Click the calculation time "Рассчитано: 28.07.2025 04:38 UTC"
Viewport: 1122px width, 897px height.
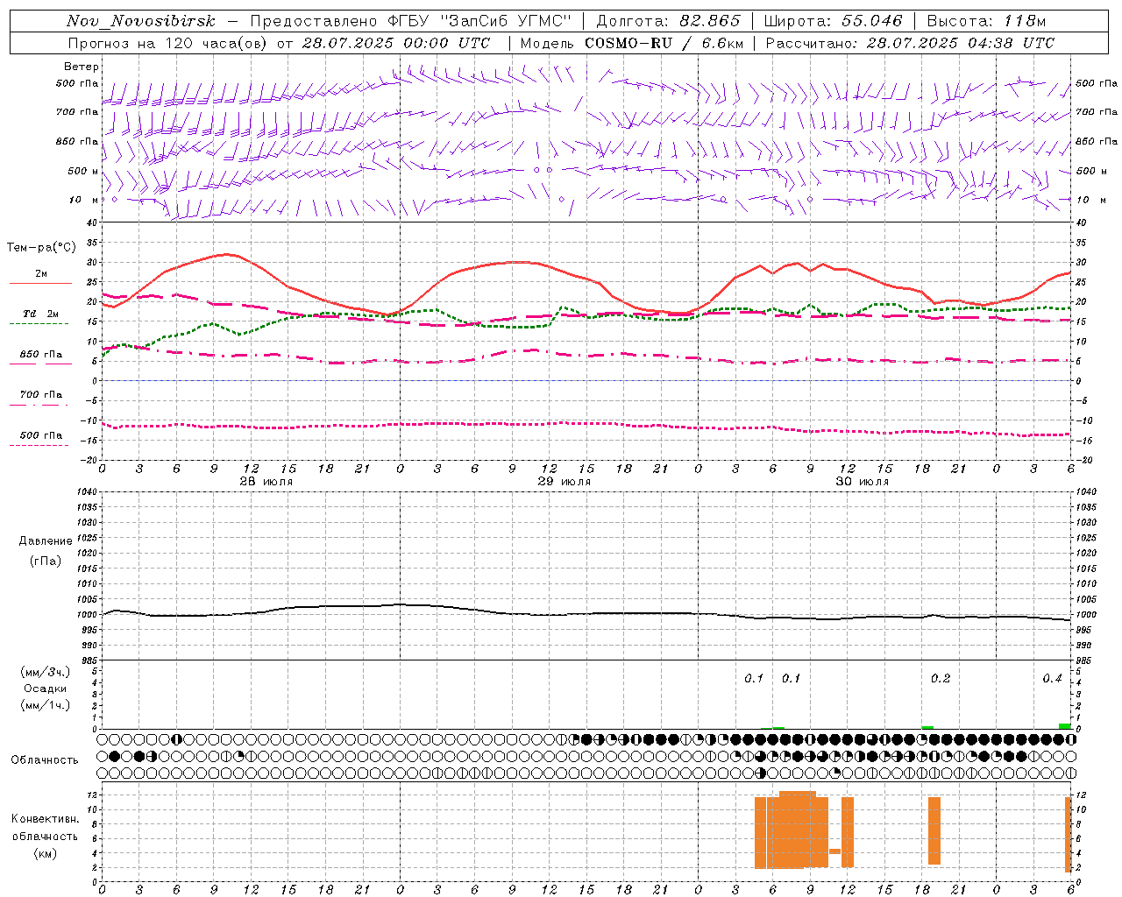[x=910, y=43]
